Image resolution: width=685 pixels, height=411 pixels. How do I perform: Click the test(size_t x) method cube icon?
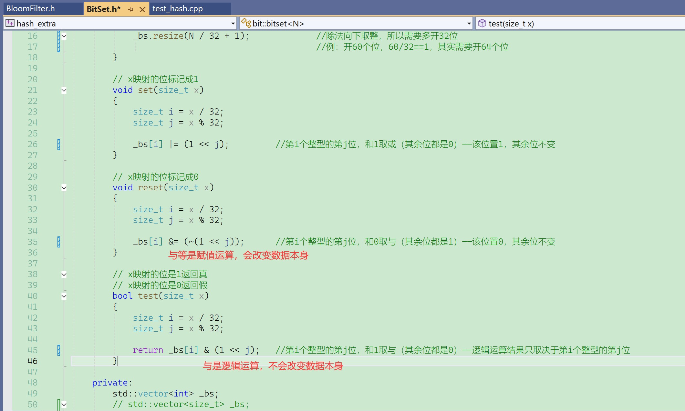click(482, 23)
